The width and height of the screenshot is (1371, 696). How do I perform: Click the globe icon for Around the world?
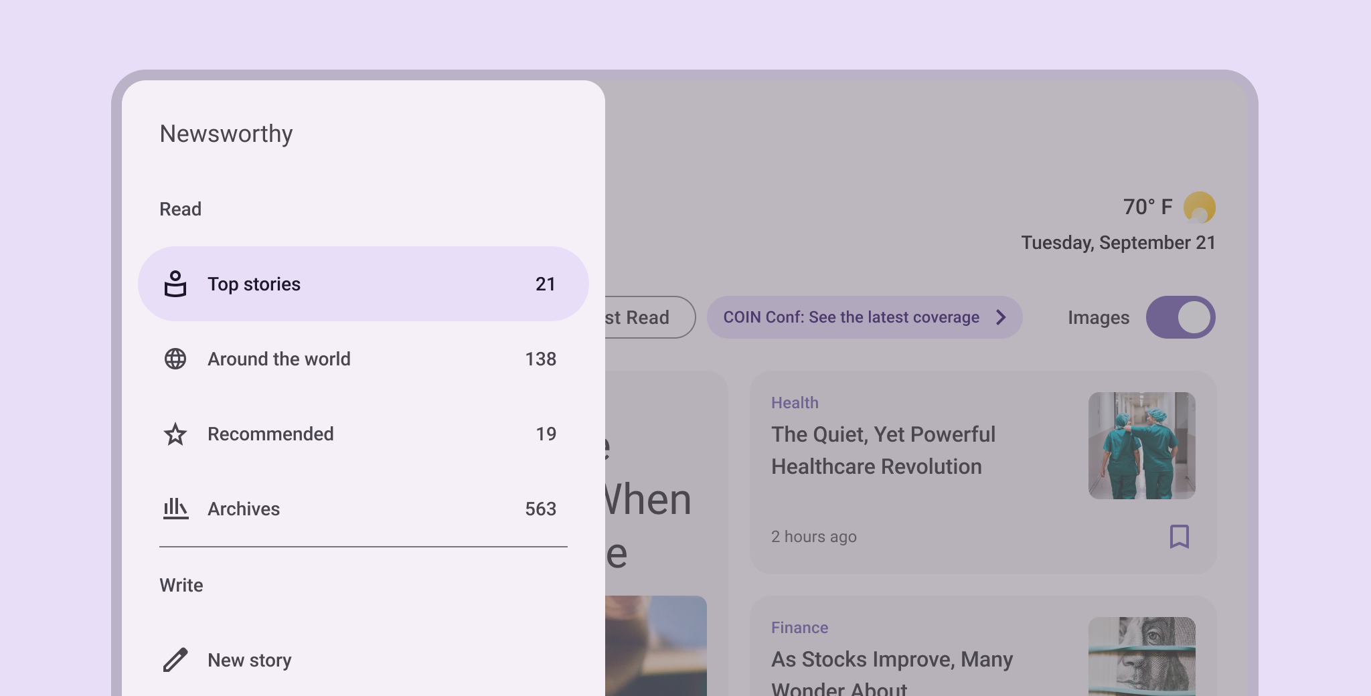point(175,359)
